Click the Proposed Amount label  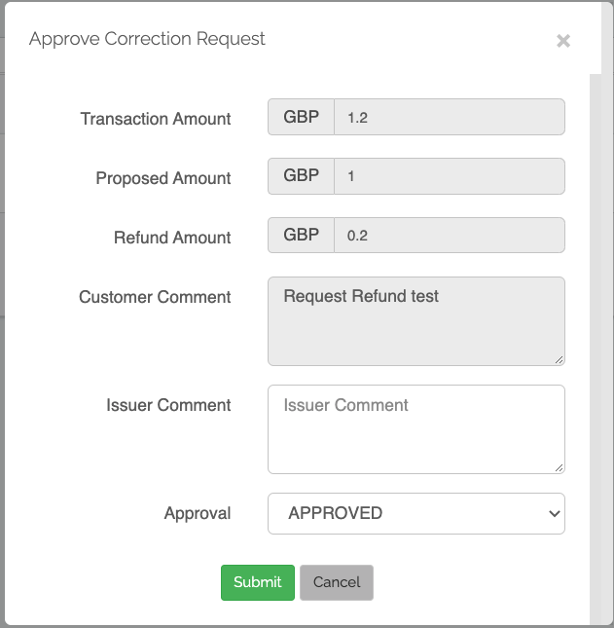click(163, 178)
